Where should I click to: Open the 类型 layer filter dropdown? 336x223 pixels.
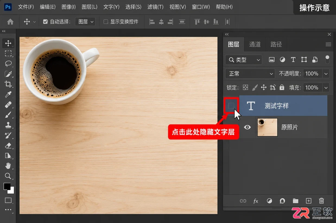coord(244,60)
